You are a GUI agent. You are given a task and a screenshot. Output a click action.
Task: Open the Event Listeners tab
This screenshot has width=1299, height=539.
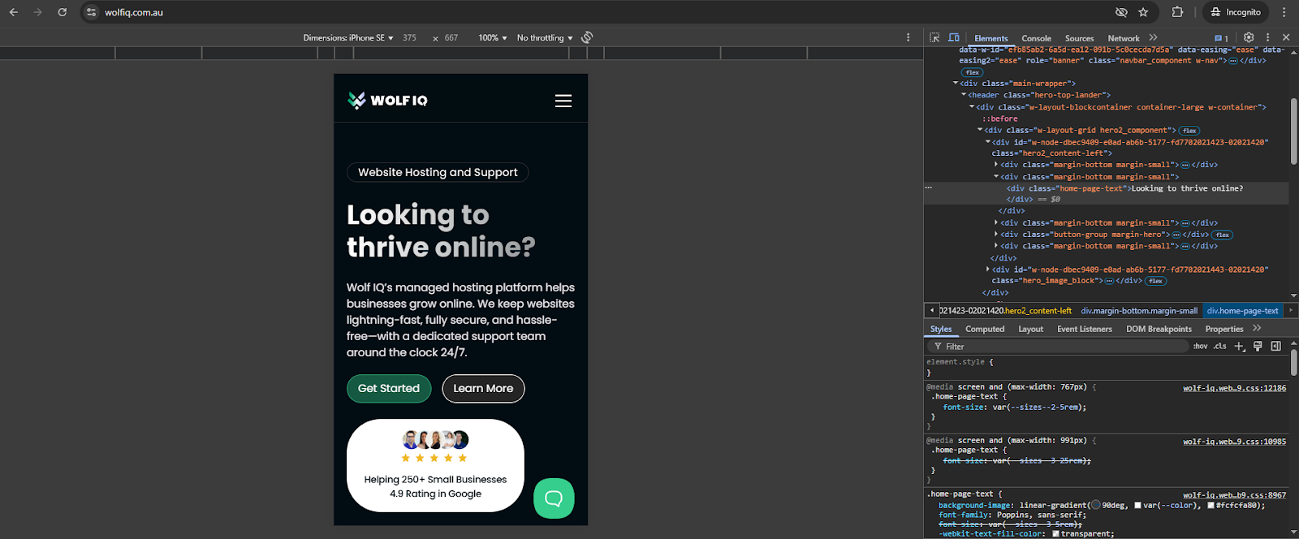click(1085, 329)
